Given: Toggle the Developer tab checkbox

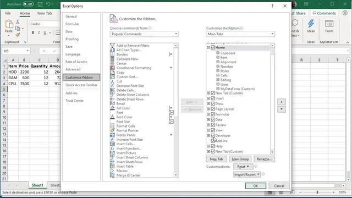Looking at the screenshot, I should [213, 136].
